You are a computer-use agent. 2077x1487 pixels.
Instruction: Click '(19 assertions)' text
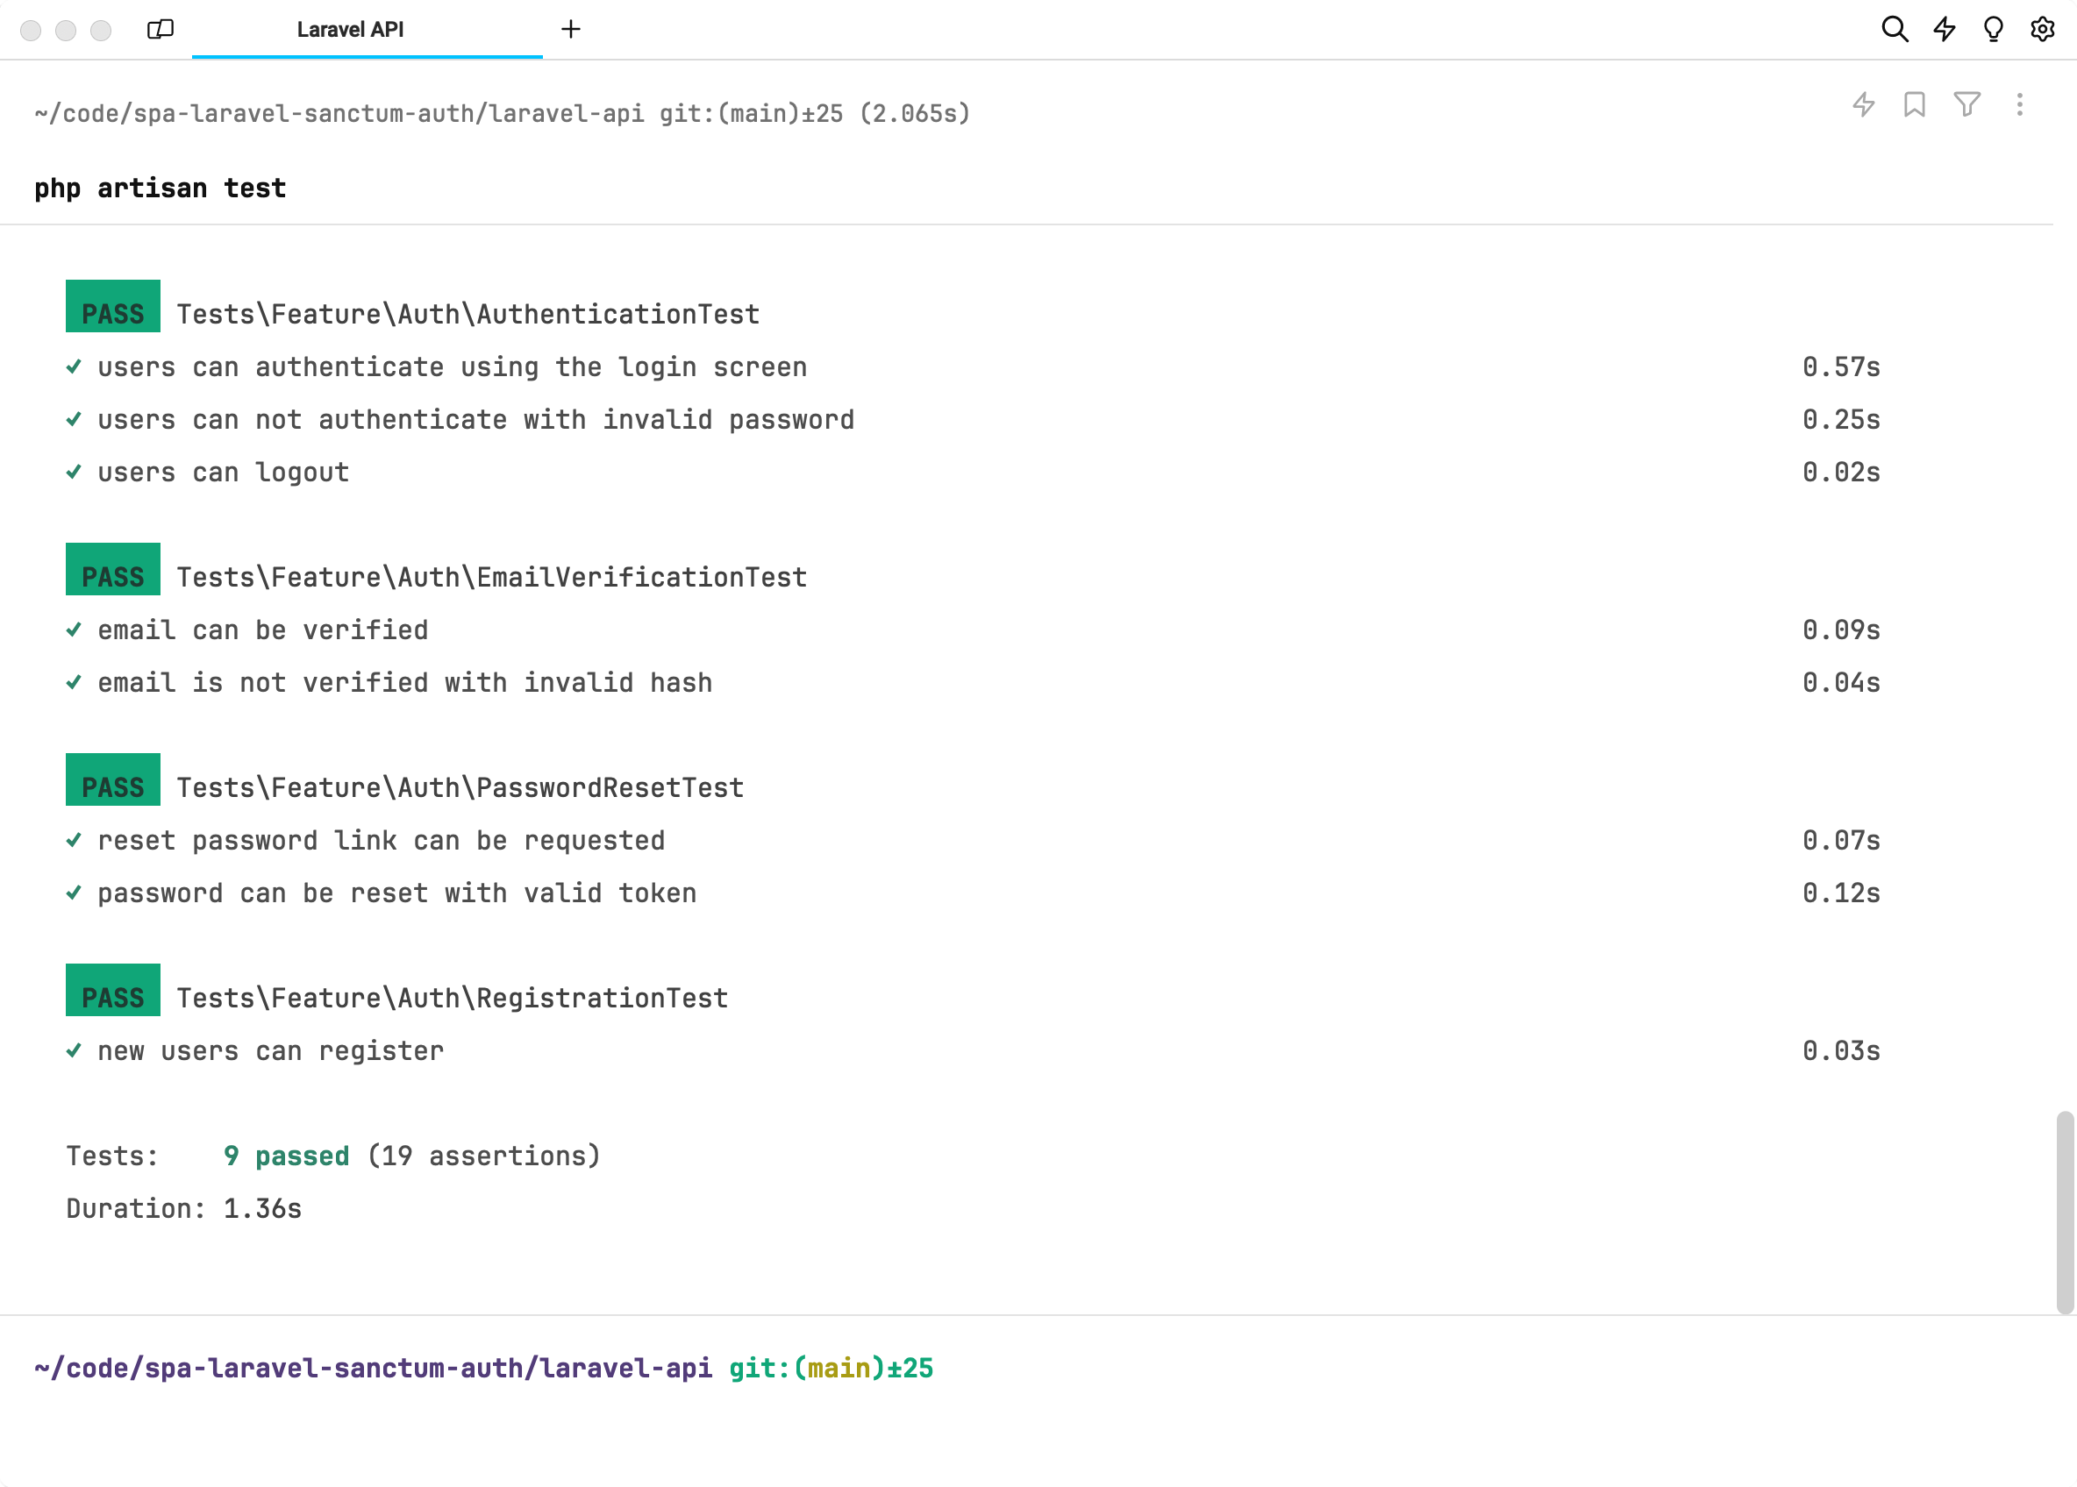coord(483,1156)
